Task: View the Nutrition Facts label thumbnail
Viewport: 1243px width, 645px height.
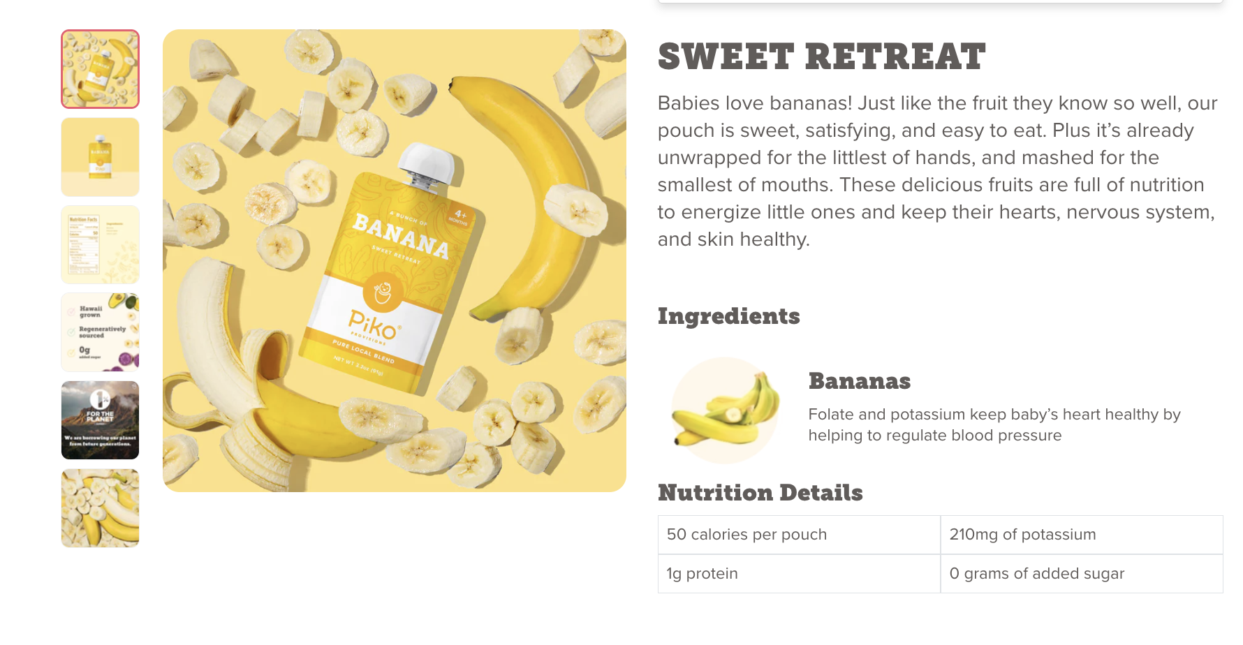Action: pyautogui.click(x=100, y=244)
